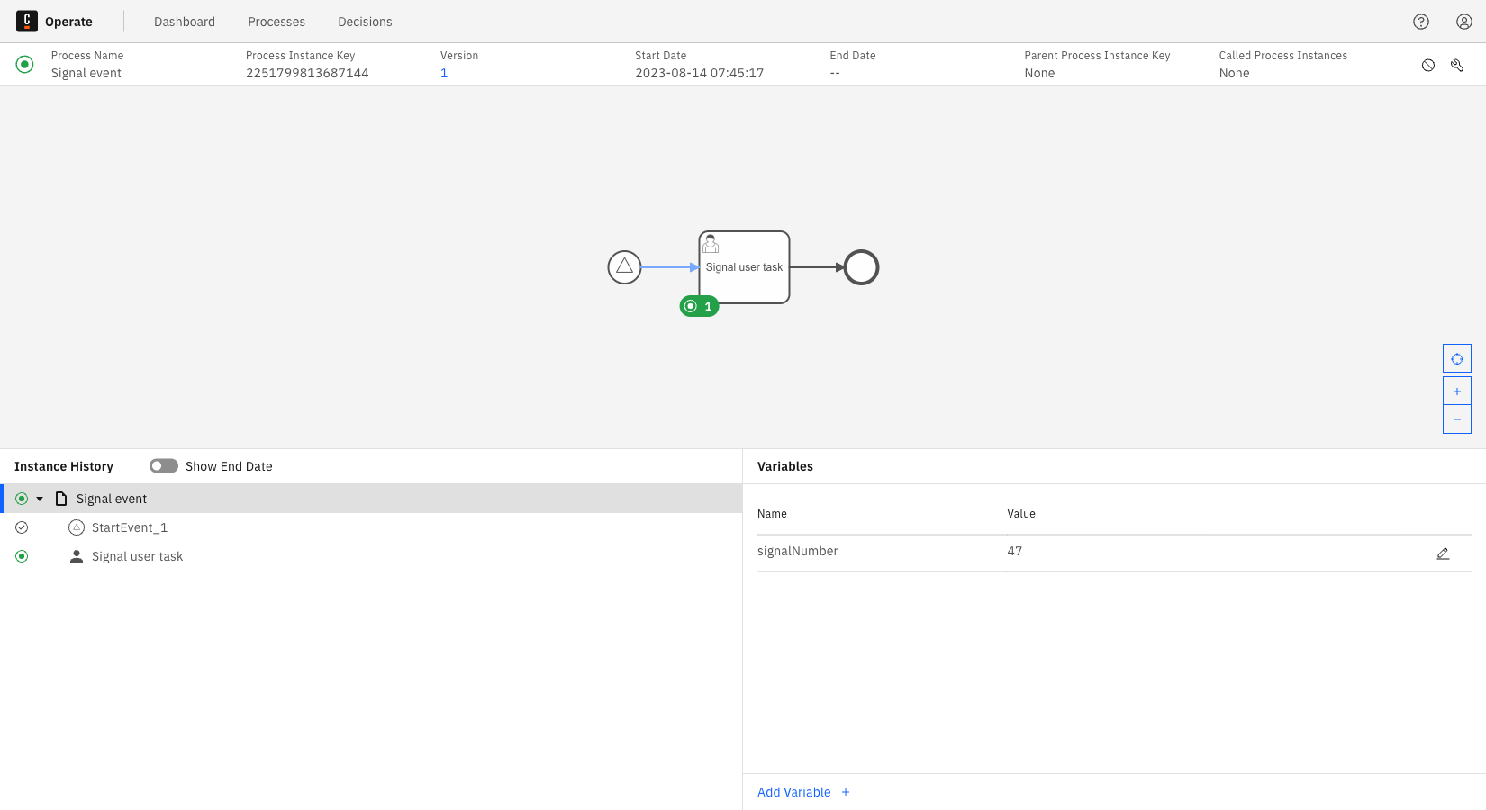Select Signal event in Instance History
Viewport: 1486px width, 810px height.
click(x=371, y=499)
